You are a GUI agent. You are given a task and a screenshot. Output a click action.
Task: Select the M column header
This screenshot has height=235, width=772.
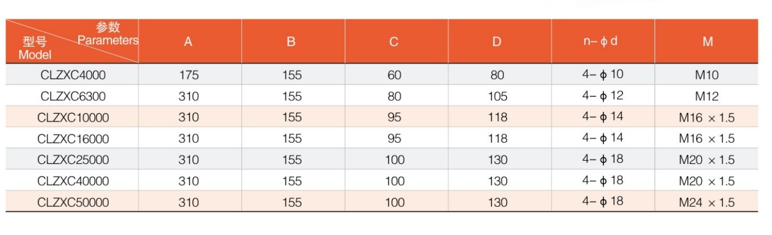pyautogui.click(x=707, y=42)
